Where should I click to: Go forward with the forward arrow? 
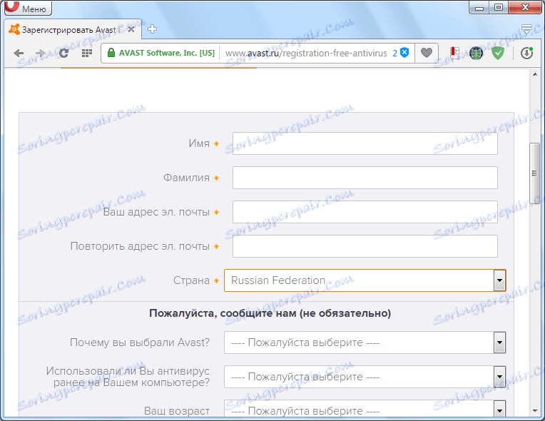tap(41, 54)
